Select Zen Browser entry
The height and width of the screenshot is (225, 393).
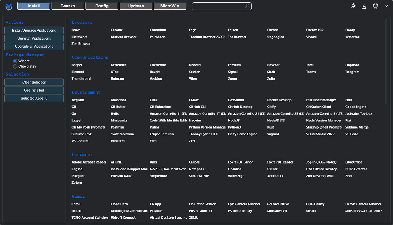[x=81, y=44]
